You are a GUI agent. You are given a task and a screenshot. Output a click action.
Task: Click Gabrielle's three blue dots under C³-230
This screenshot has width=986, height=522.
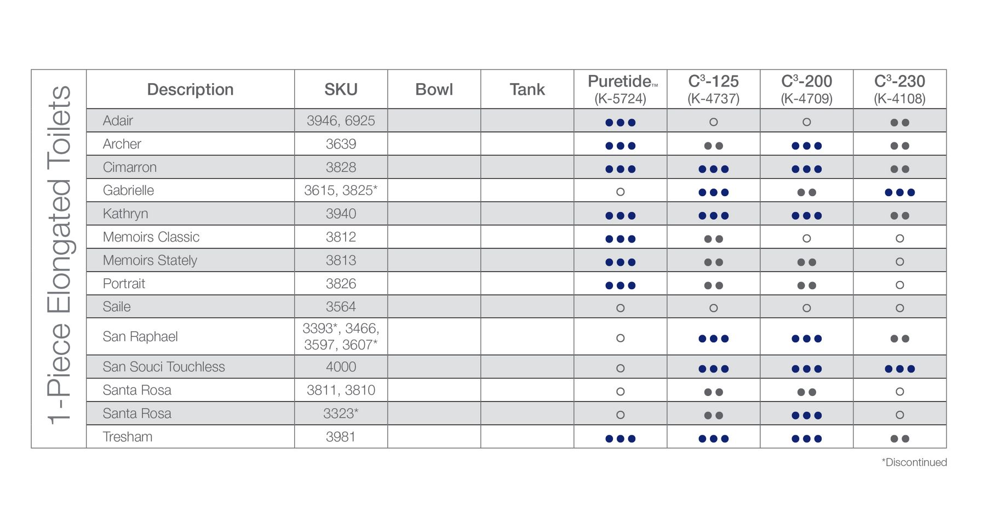(x=899, y=192)
